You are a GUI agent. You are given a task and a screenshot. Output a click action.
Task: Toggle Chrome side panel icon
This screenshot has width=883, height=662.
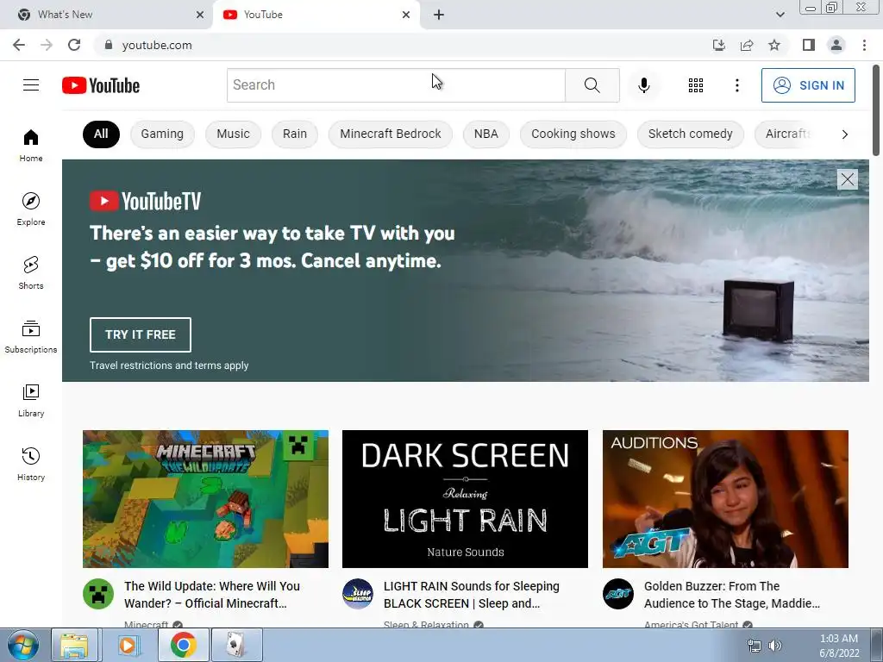pyautogui.click(x=809, y=45)
